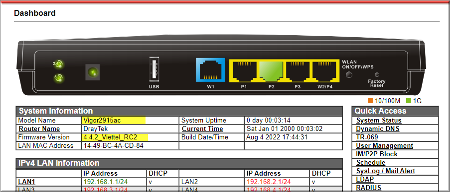Click the Factory Reset pinhole button
Viewport: 450px width, 192px height.
pos(377,75)
